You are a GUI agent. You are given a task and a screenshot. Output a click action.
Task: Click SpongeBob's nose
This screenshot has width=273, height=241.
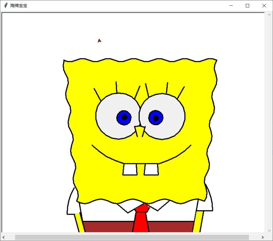click(140, 131)
